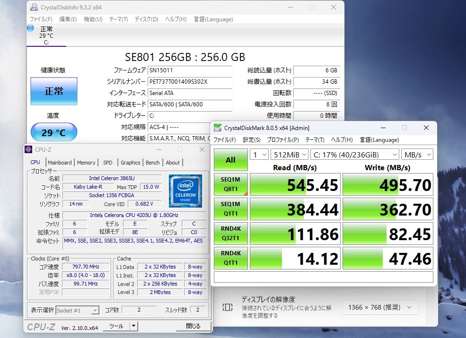Click the blue disk status orb for drive C:
The width and height of the screenshot is (466, 338).
click(30, 28)
